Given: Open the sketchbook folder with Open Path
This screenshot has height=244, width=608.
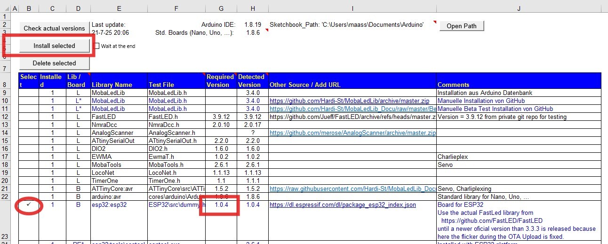Looking at the screenshot, I should click(x=461, y=26).
